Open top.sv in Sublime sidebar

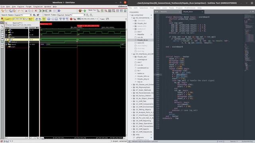pyautogui.click(x=140, y=82)
